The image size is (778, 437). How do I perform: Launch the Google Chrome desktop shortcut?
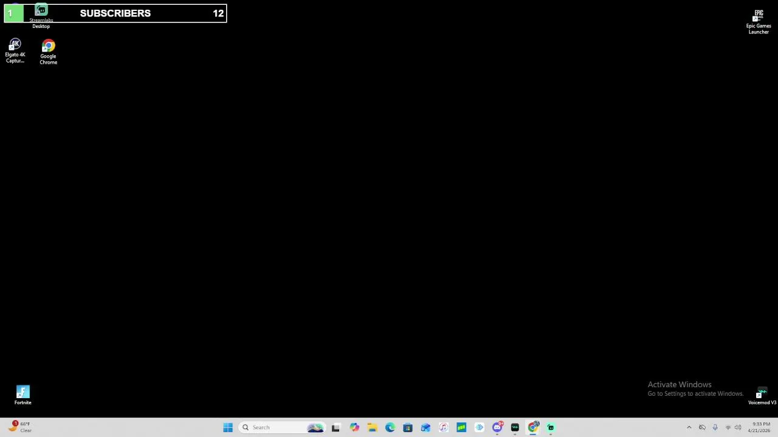click(x=48, y=52)
